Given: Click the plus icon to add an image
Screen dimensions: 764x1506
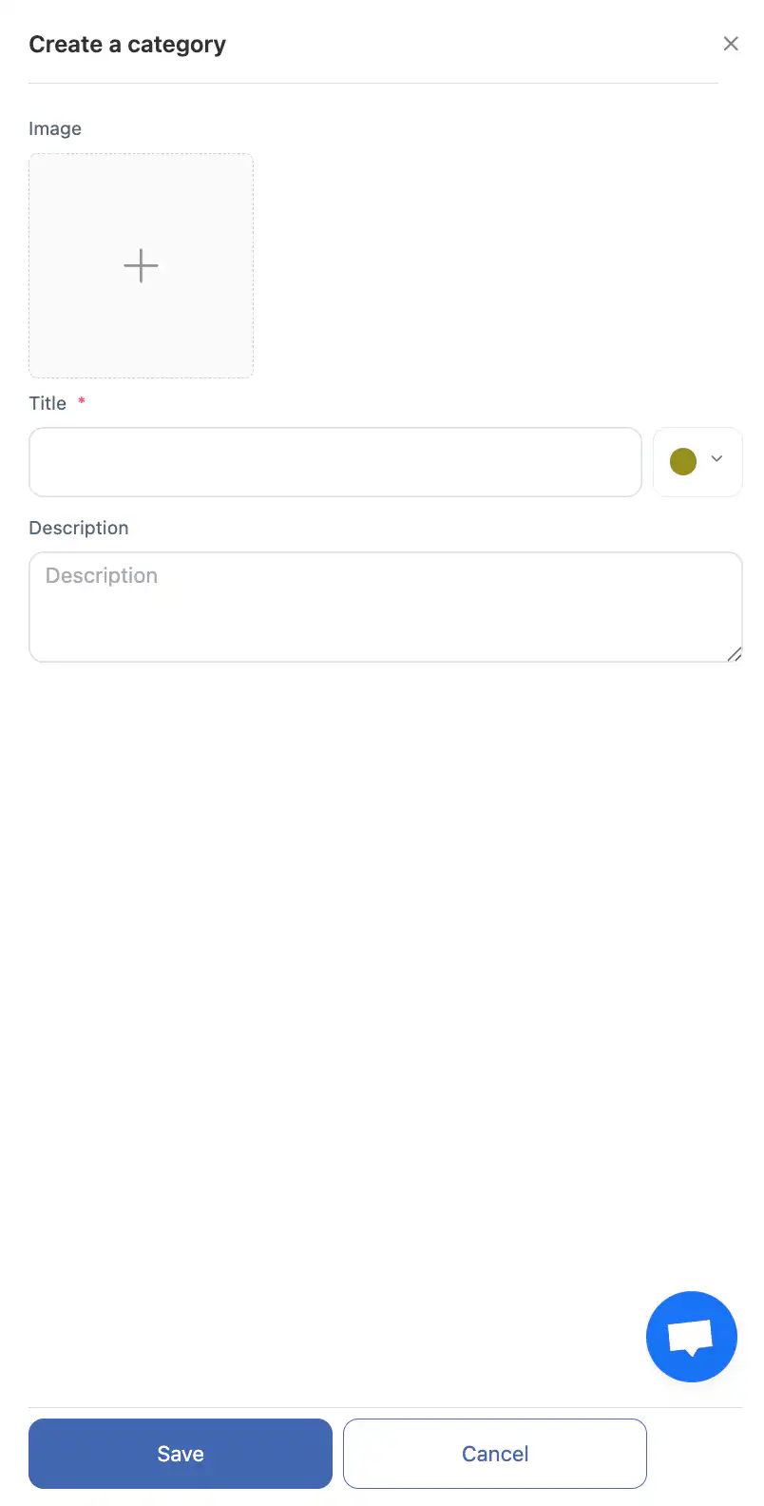Looking at the screenshot, I should coord(141,265).
